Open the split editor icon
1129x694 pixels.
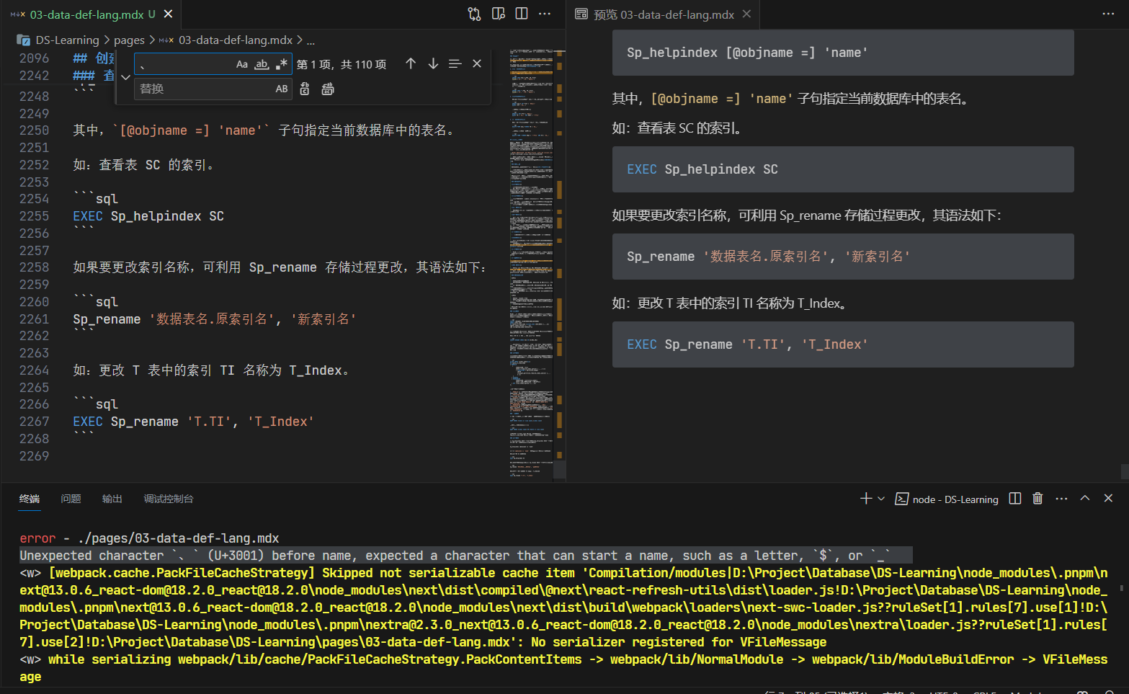coord(521,14)
